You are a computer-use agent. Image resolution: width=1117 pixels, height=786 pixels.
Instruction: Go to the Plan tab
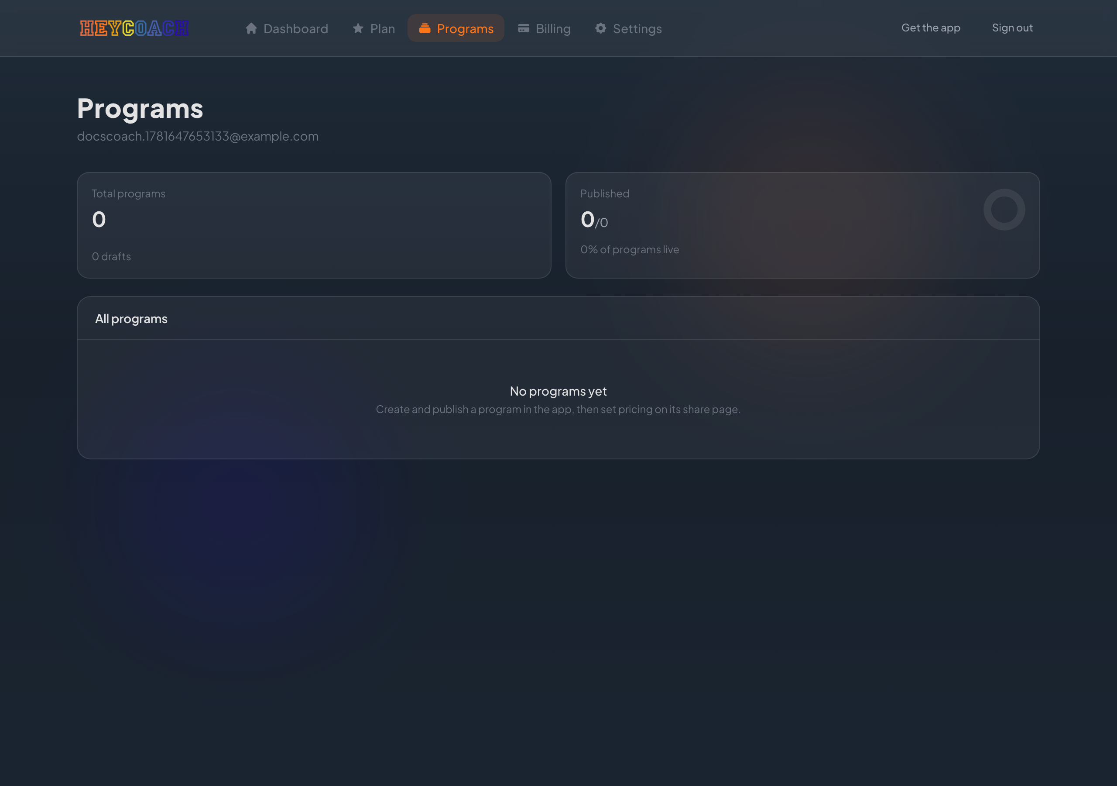(373, 28)
